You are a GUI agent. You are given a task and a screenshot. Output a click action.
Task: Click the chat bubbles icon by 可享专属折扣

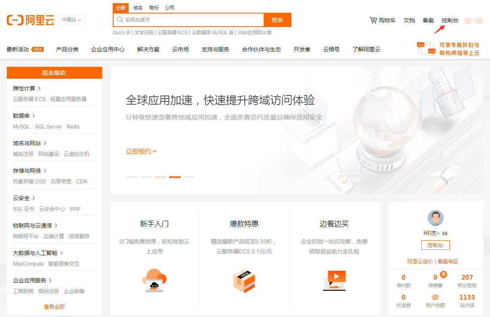click(426, 49)
